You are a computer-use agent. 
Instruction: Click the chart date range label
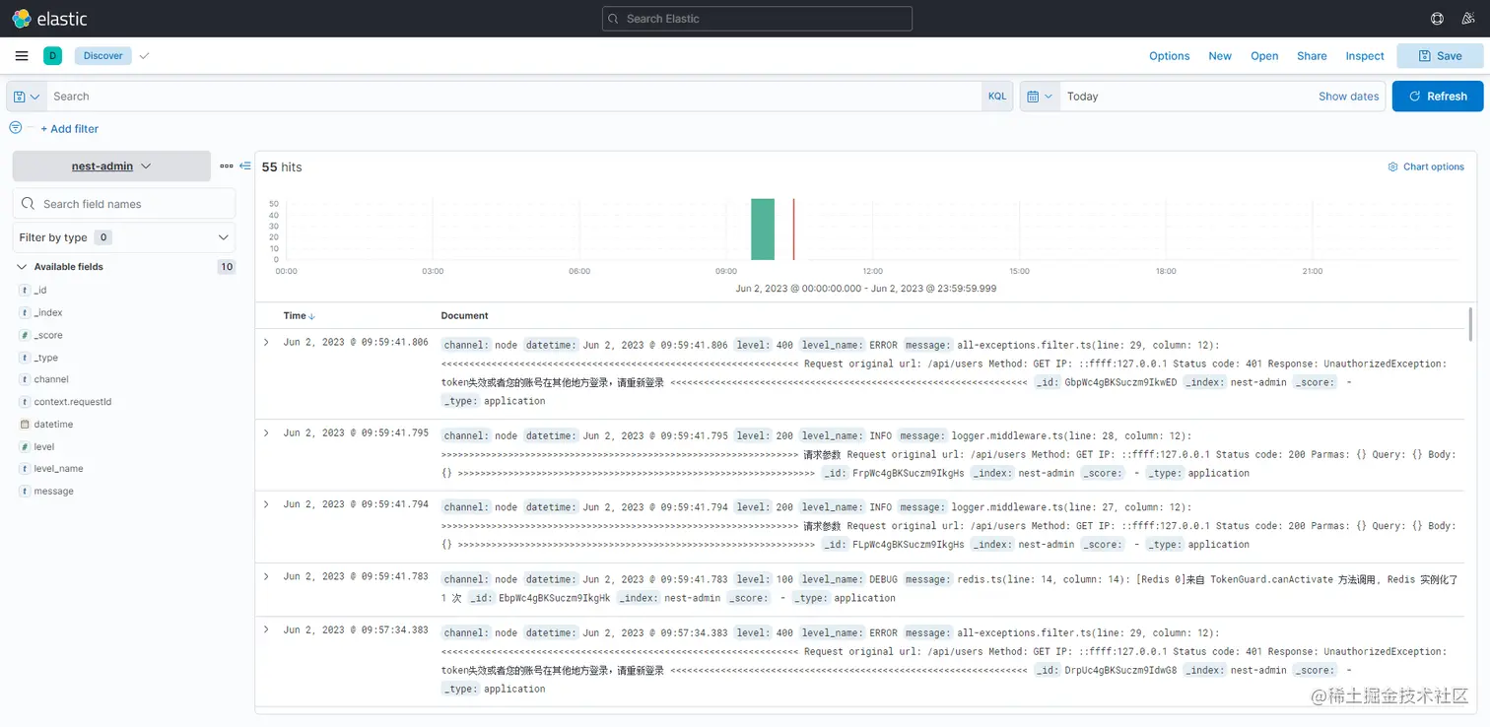click(x=865, y=289)
